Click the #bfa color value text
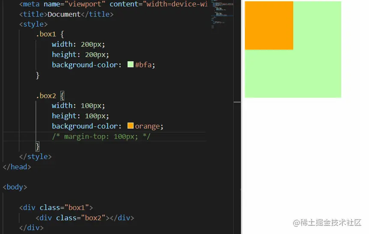 143,65
